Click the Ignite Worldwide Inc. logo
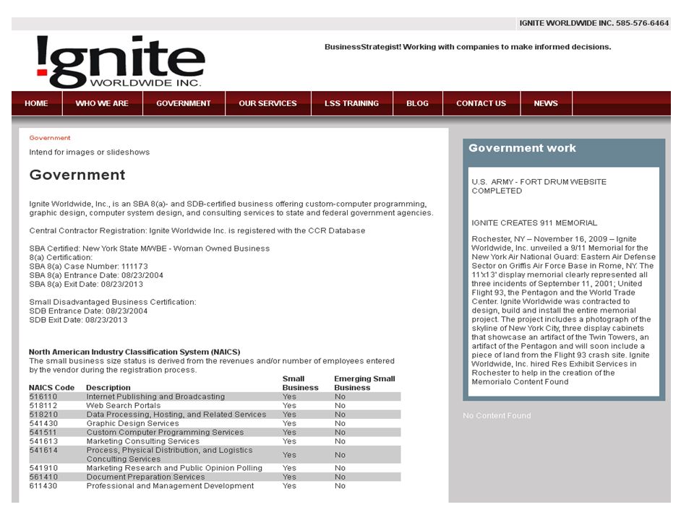 point(121,61)
